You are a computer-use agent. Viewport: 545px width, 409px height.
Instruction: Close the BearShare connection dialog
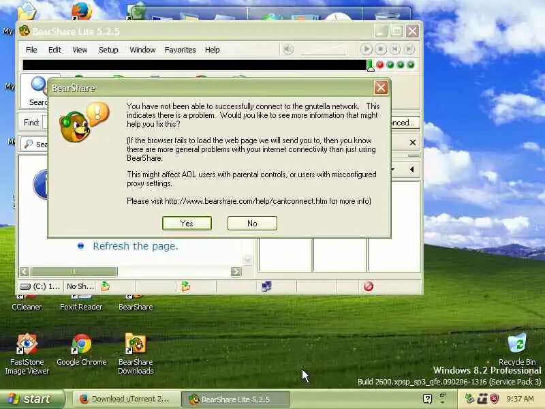pyautogui.click(x=381, y=88)
